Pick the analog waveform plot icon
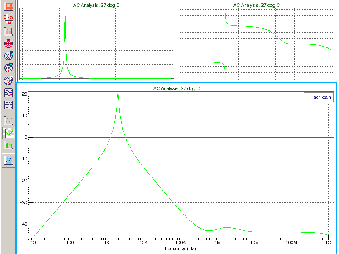The height and width of the screenshot is (254, 339). (x=8, y=93)
